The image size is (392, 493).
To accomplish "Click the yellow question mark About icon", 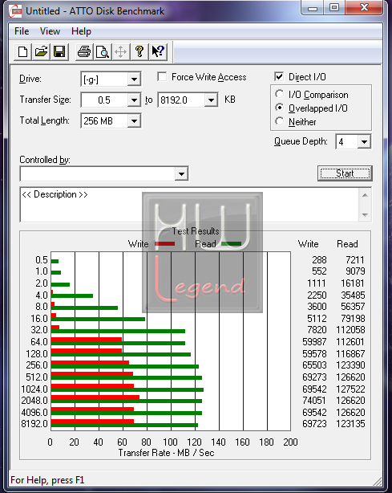I will coord(139,51).
